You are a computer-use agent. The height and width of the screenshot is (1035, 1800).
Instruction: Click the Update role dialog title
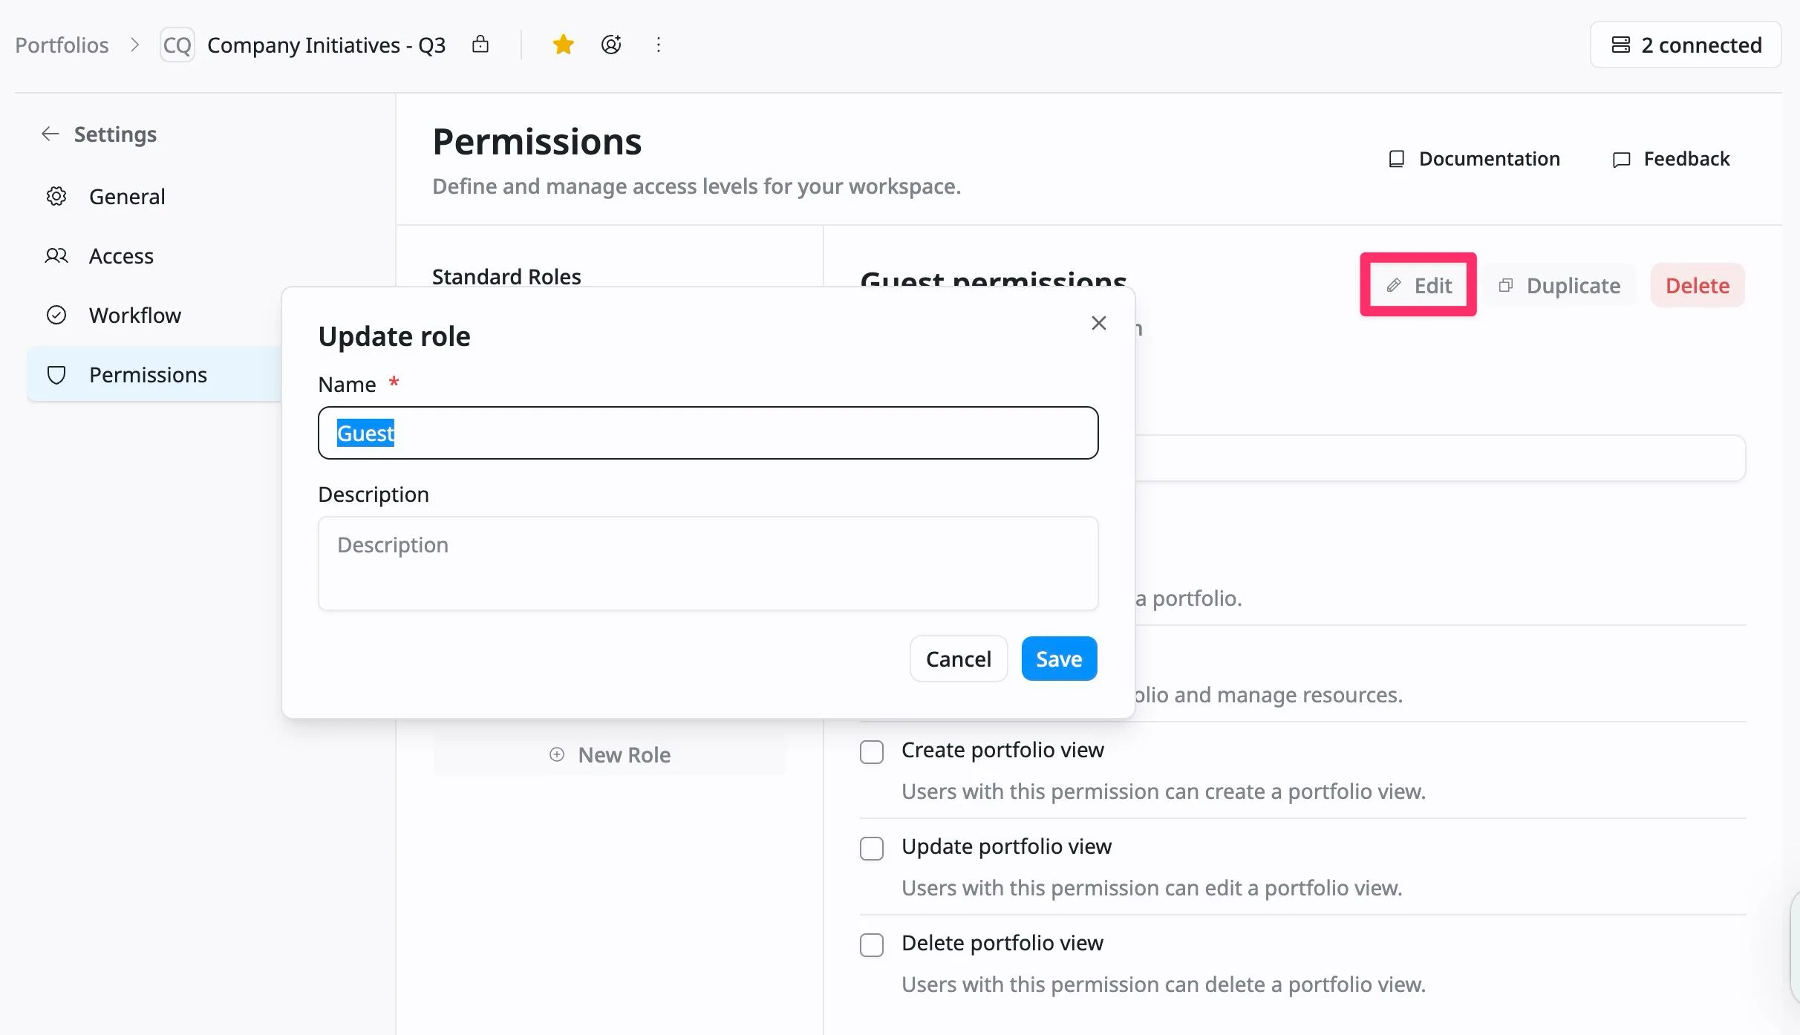tap(394, 336)
